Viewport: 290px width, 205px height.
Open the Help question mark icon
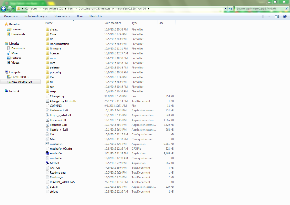coord(285,16)
